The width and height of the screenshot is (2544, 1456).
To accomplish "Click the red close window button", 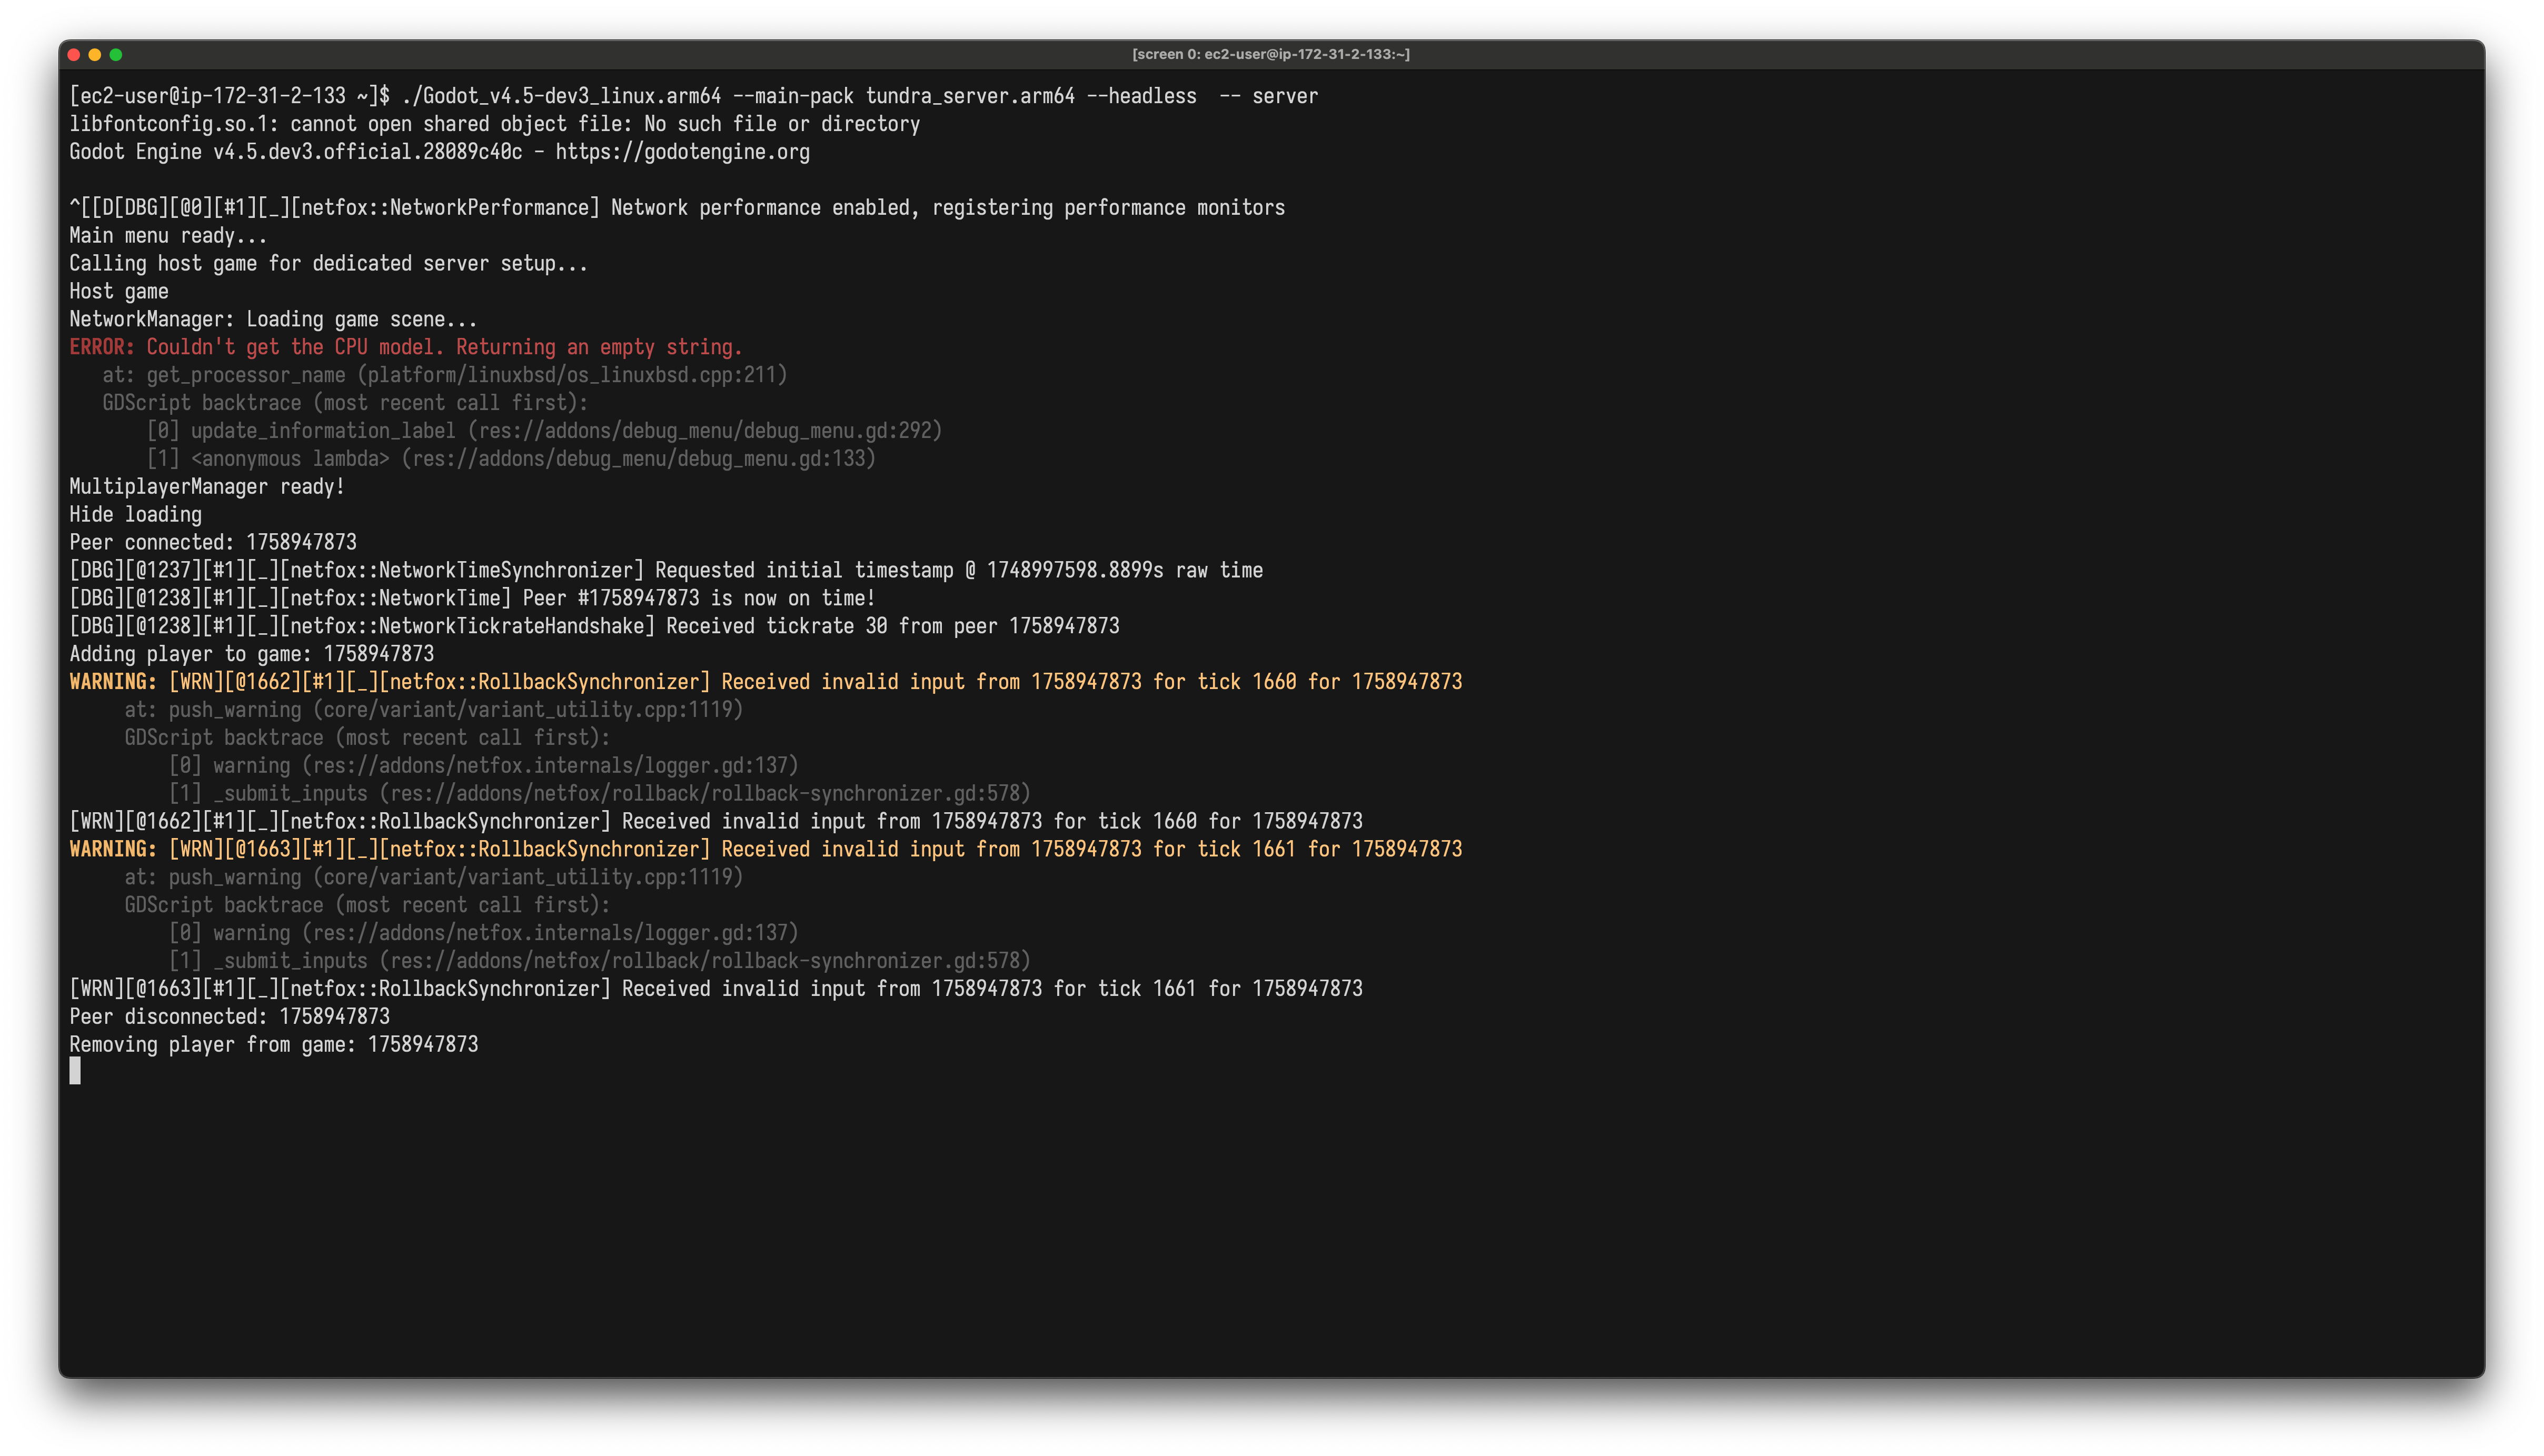I will pos(74,55).
